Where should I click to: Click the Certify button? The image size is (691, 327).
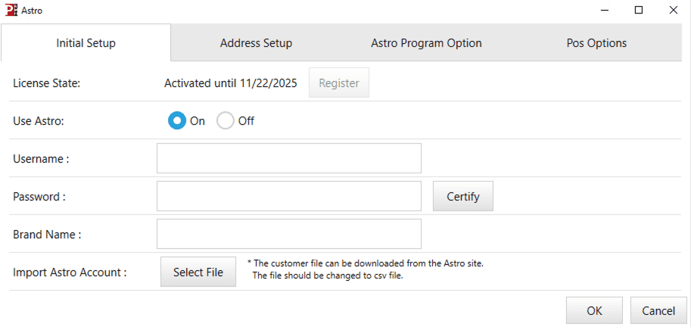(x=462, y=196)
